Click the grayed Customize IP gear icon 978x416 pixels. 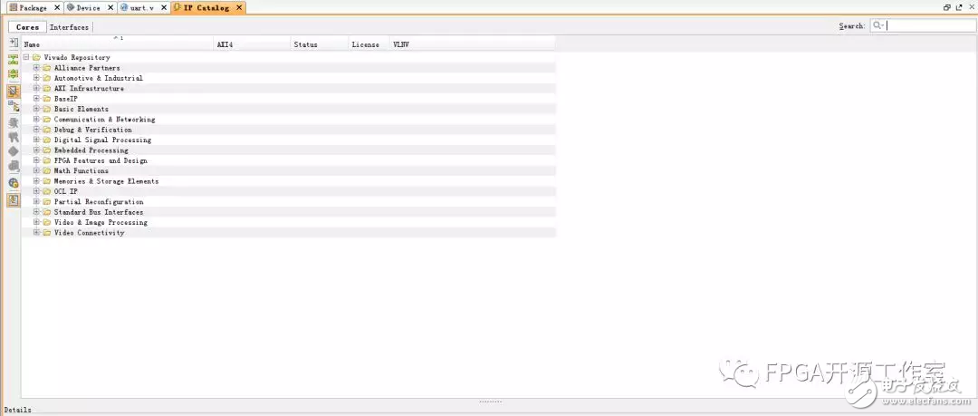click(13, 122)
